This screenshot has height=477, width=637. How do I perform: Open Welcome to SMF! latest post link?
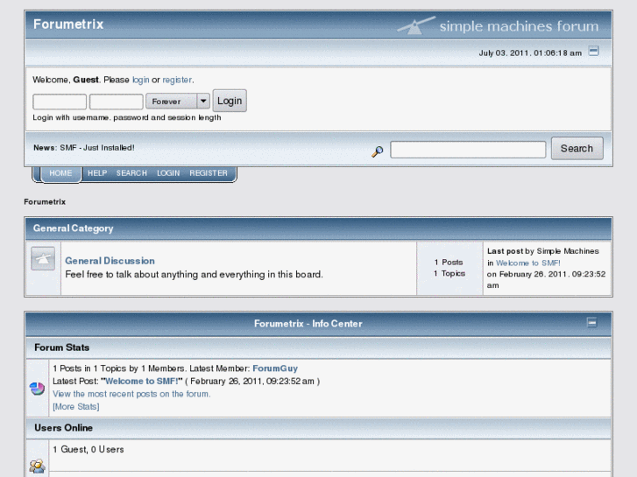141,382
